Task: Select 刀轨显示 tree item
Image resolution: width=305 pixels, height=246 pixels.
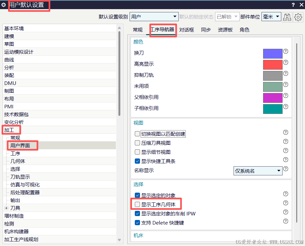Action: tap(20, 177)
